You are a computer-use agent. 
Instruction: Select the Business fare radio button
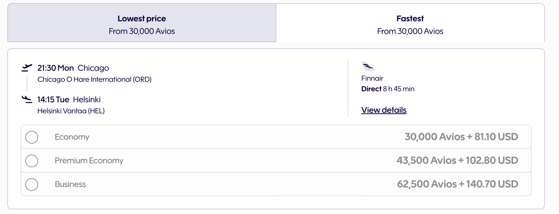pos(32,184)
